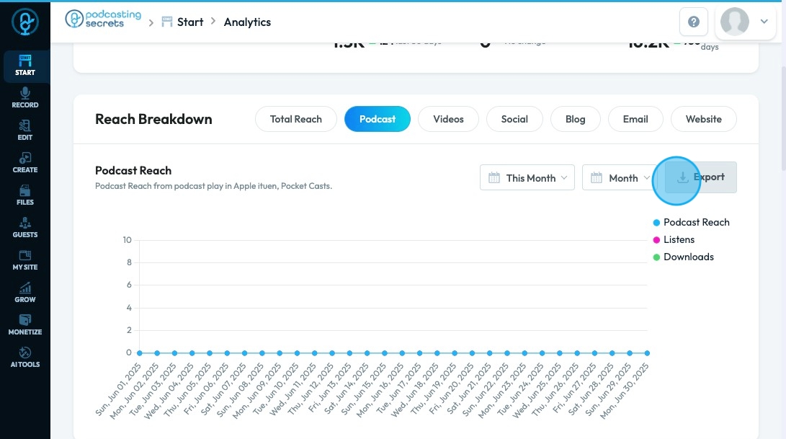
Task: Open the help question mark button
Action: (694, 22)
